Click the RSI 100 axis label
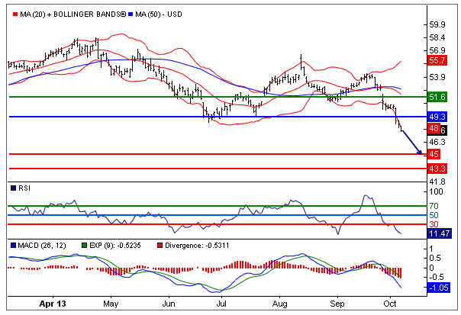 click(x=436, y=191)
